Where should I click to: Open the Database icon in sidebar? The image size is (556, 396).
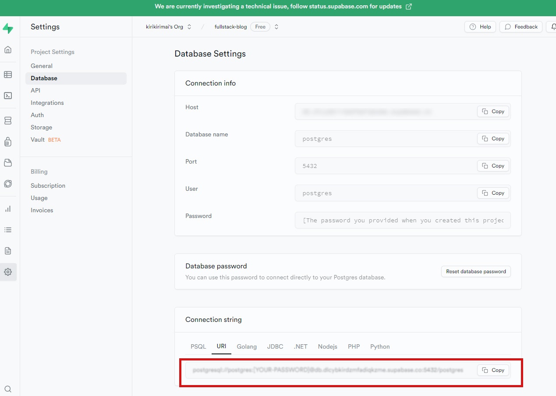[x=8, y=121]
